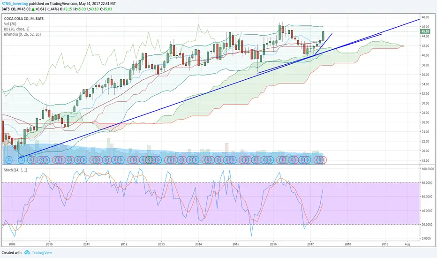Click the H:45.09 high value
Screen dimensions: 437x258
pos(80,9)
